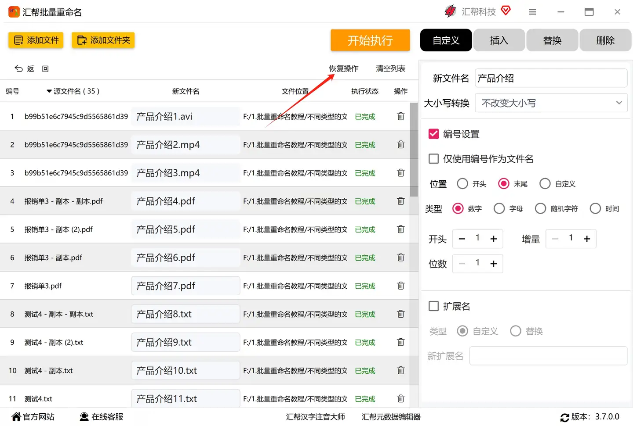Click the 汇帮批量重命名 app icon

(x=14, y=12)
